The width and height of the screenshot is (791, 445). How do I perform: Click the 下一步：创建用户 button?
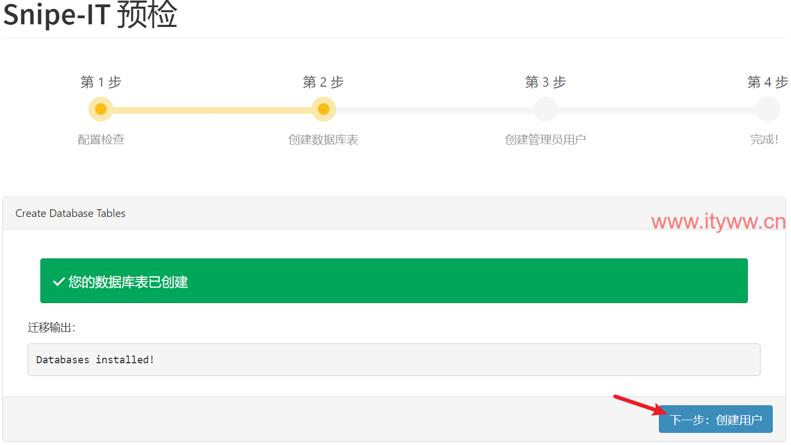tap(715, 420)
